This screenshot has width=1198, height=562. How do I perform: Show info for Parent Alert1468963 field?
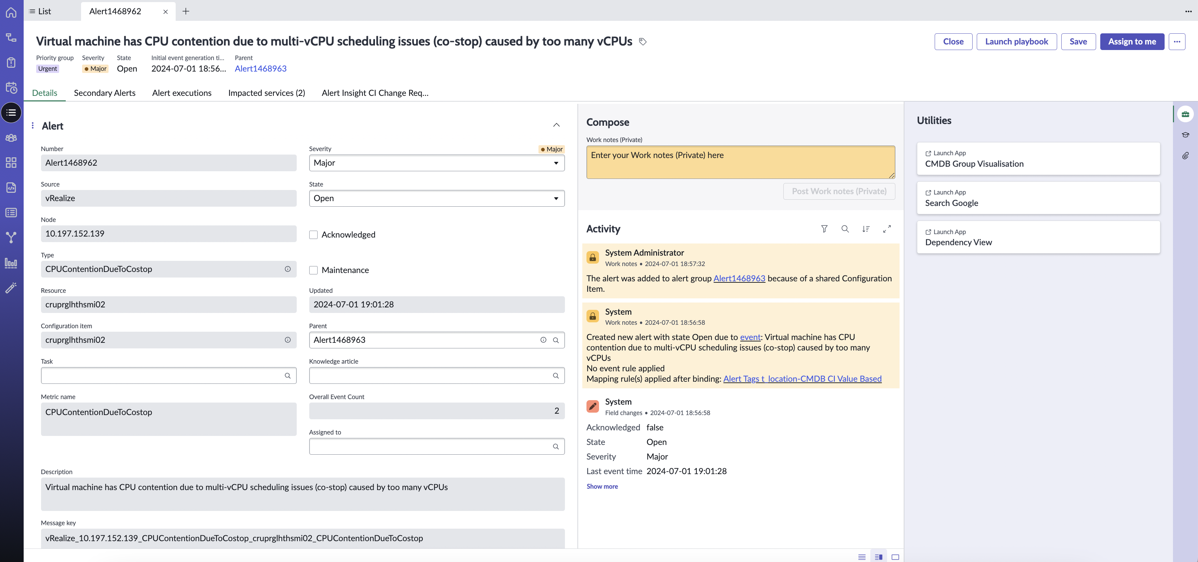(x=543, y=340)
